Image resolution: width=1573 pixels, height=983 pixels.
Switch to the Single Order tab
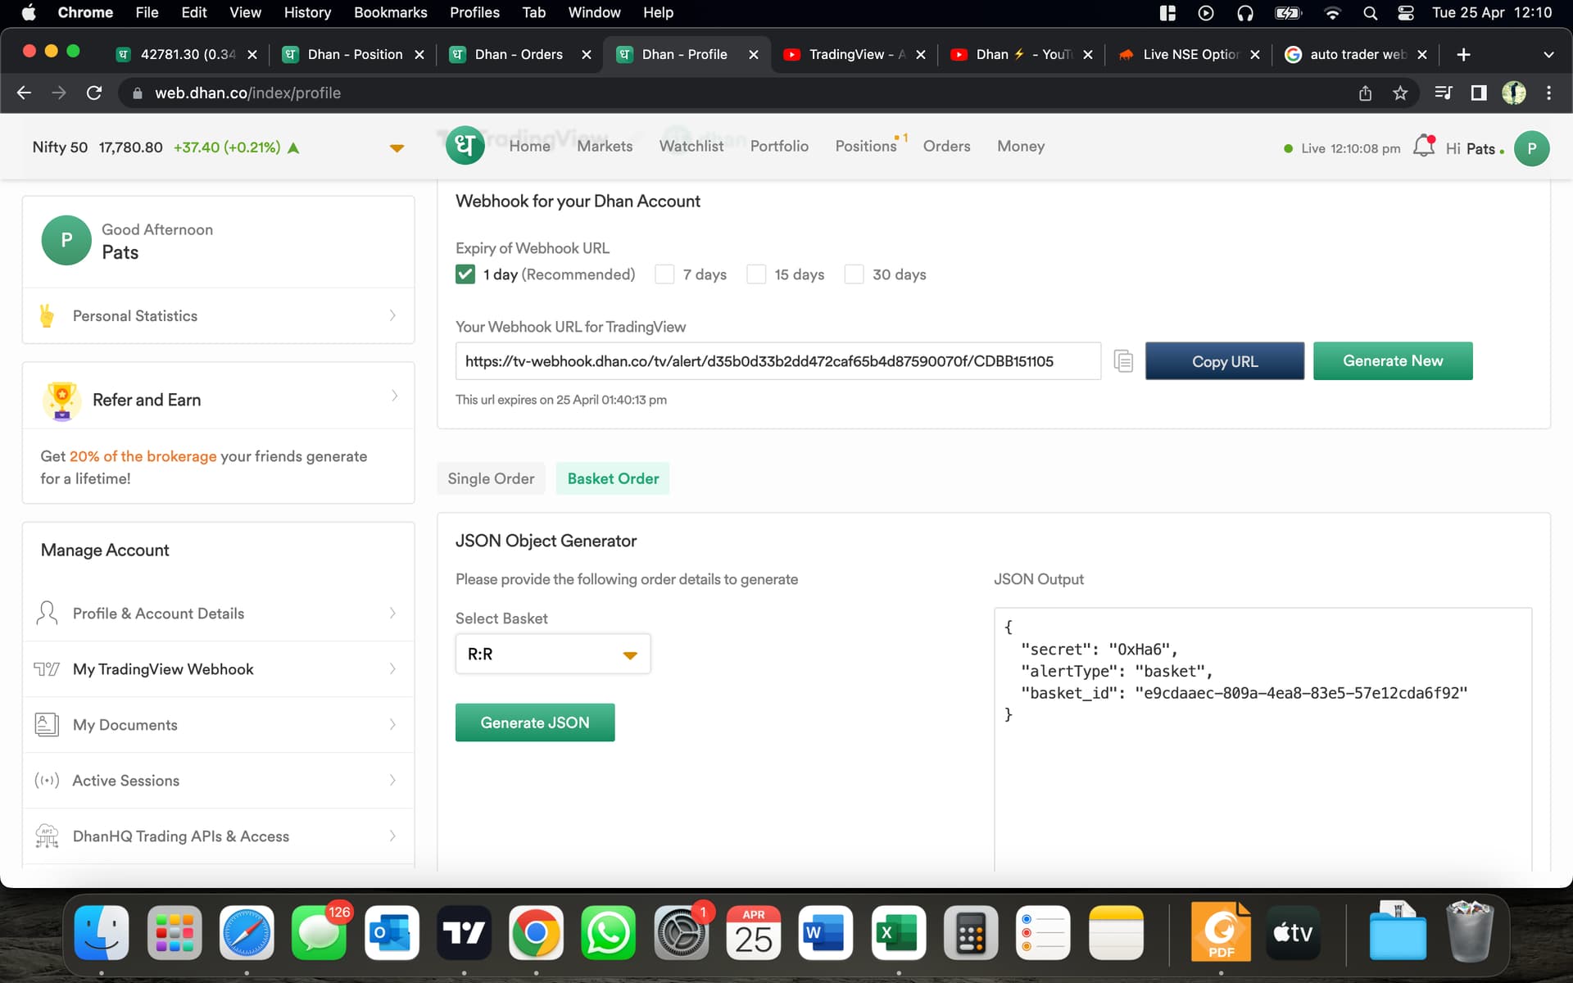[491, 478]
